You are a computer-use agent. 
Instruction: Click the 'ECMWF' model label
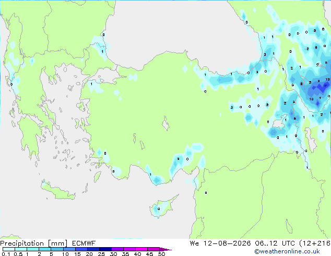click(84, 243)
